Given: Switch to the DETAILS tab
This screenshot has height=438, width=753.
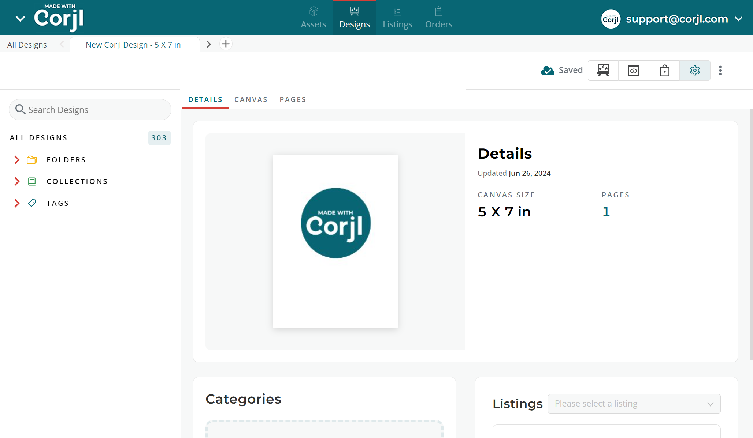Looking at the screenshot, I should pos(205,99).
